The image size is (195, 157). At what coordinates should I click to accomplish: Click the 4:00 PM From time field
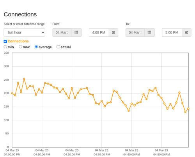coord(99,32)
